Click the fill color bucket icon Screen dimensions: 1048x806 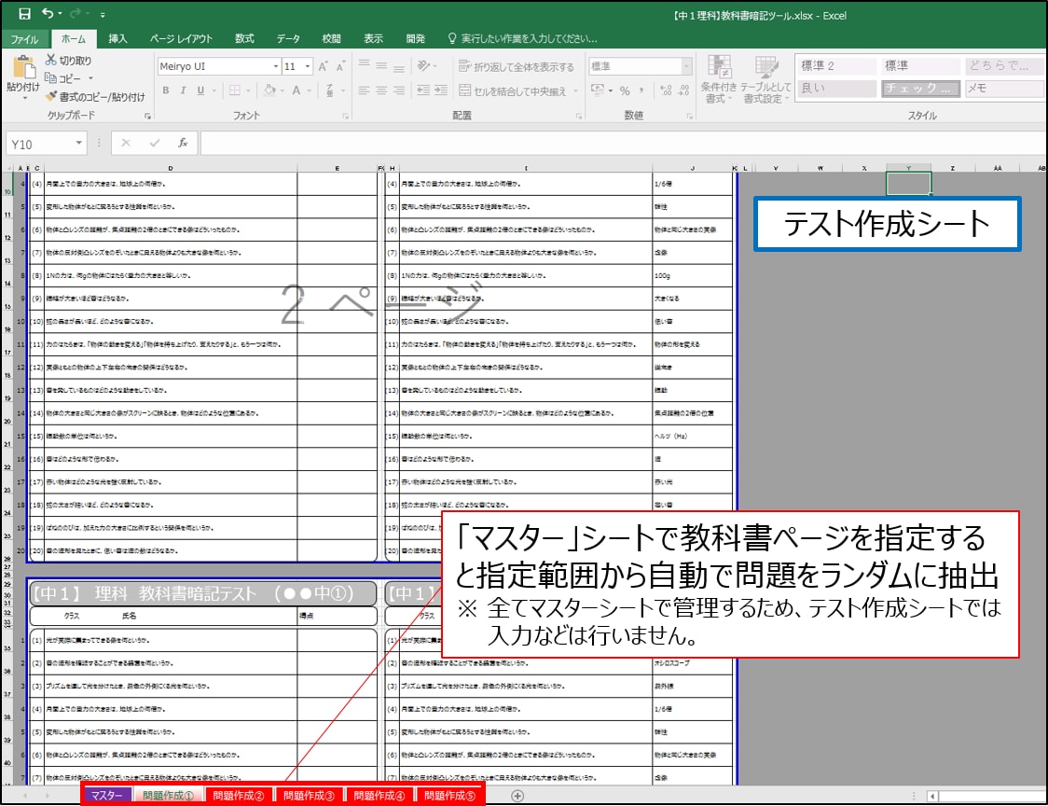(269, 90)
